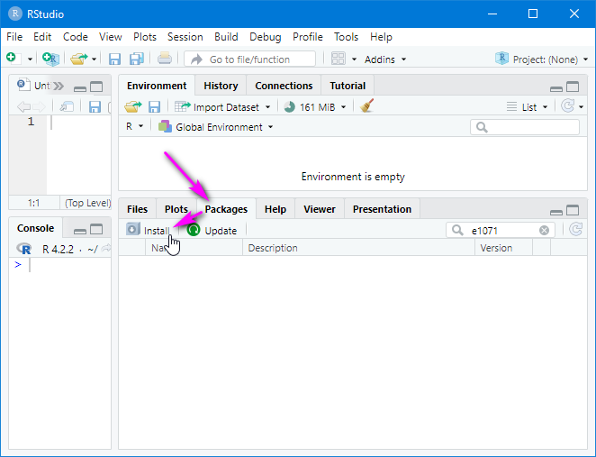Clear environment objects broom icon

tap(366, 105)
